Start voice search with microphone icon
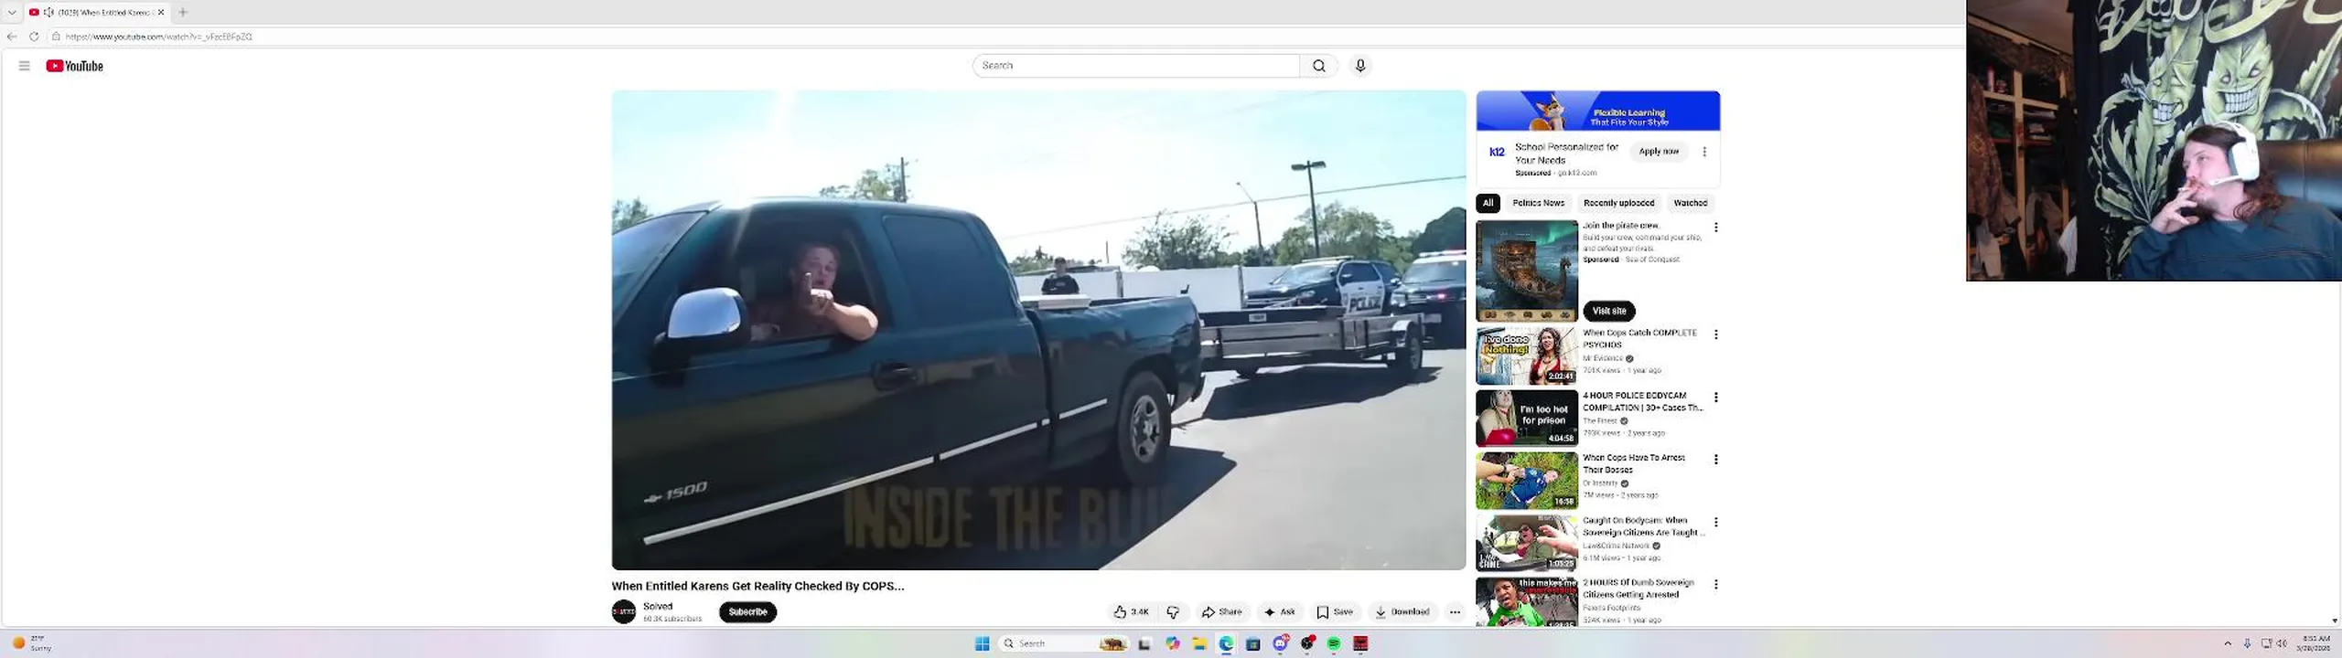The height and width of the screenshot is (658, 2342). [1360, 66]
